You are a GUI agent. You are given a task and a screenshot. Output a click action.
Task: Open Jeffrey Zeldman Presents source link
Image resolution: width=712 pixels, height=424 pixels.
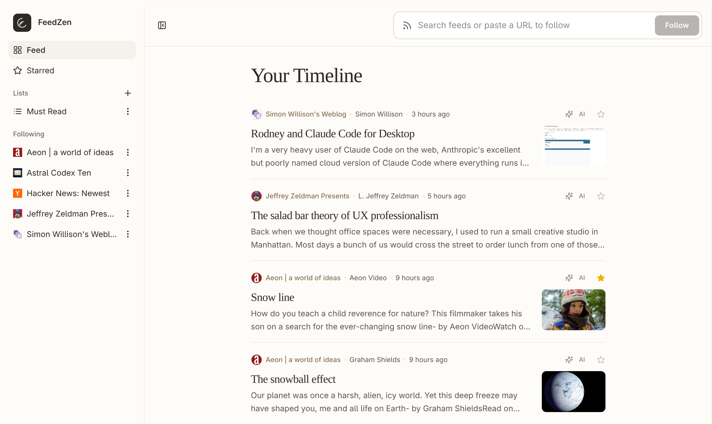(x=307, y=196)
